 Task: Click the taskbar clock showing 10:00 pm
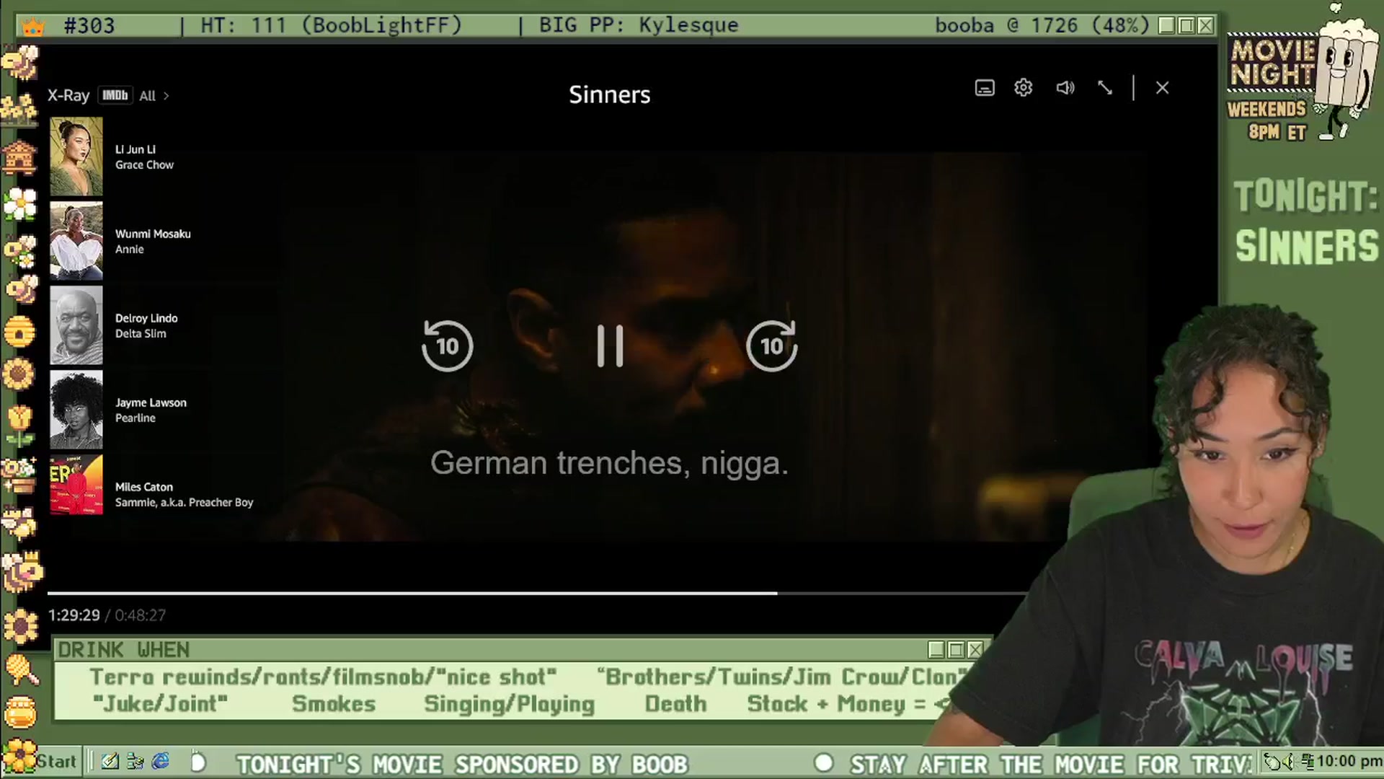tap(1349, 762)
